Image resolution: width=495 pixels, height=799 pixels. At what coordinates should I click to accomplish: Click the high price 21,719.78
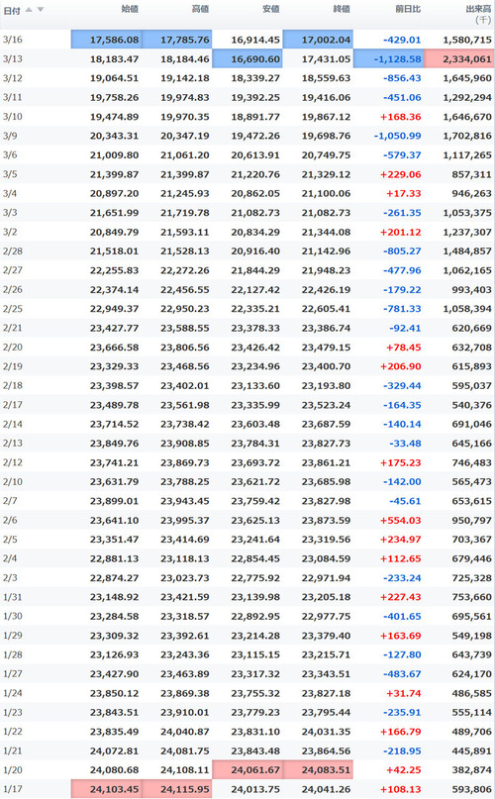(184, 213)
